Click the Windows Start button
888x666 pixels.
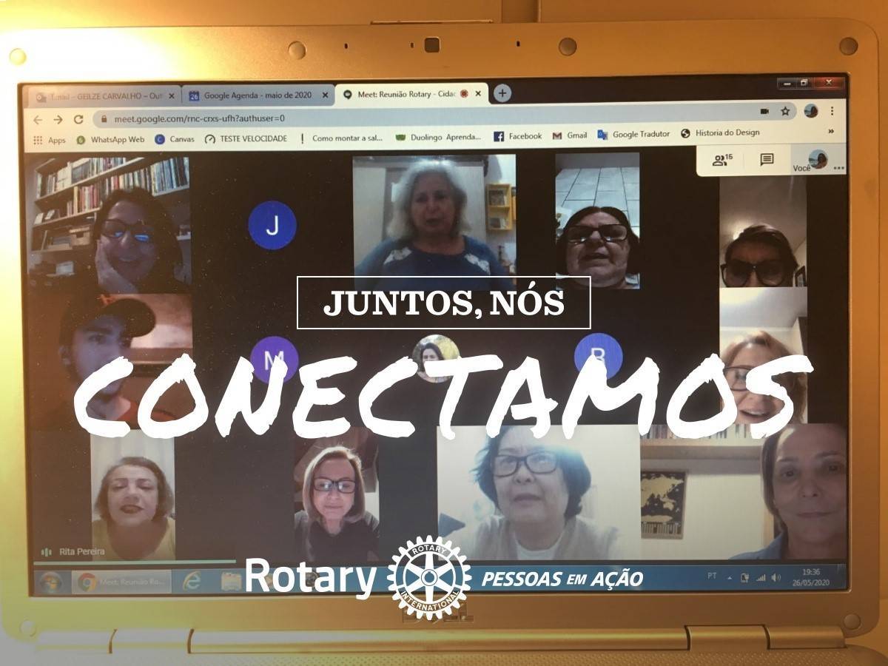pyautogui.click(x=50, y=582)
